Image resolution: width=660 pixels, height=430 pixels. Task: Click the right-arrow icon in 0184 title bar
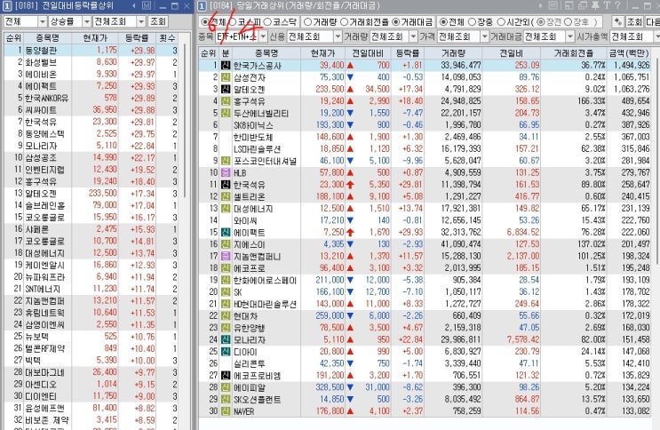[x=541, y=6]
